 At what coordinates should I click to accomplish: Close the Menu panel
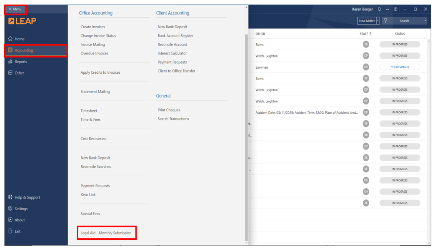pyautogui.click(x=15, y=9)
